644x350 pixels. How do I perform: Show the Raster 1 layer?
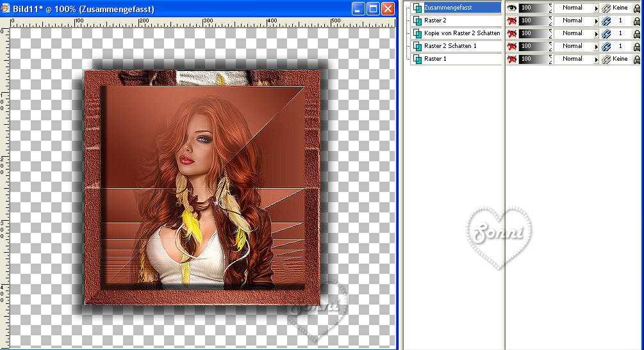pyautogui.click(x=511, y=59)
